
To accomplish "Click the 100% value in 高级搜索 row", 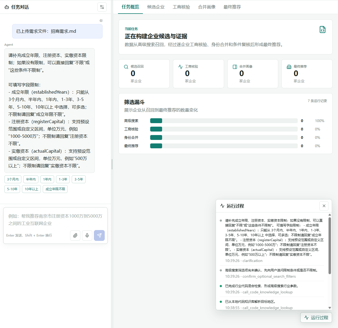I will (x=320, y=121).
